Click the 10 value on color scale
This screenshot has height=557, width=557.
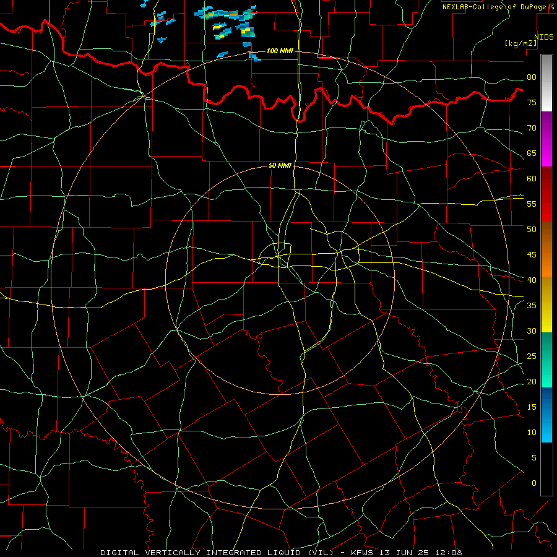(x=532, y=433)
